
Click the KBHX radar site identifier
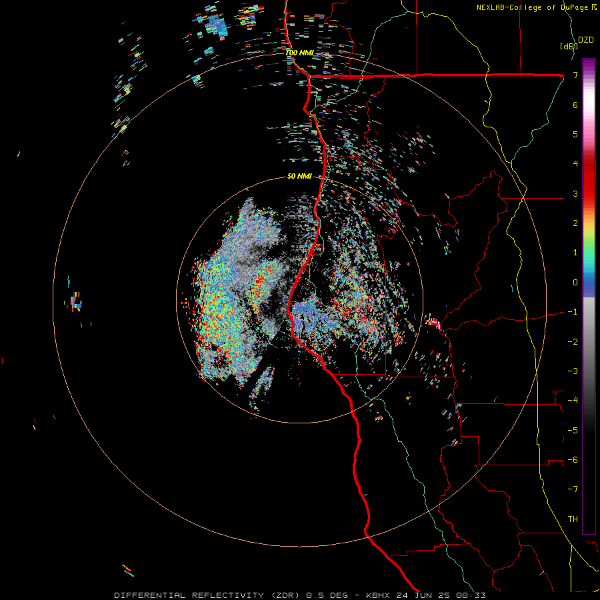tap(378, 595)
